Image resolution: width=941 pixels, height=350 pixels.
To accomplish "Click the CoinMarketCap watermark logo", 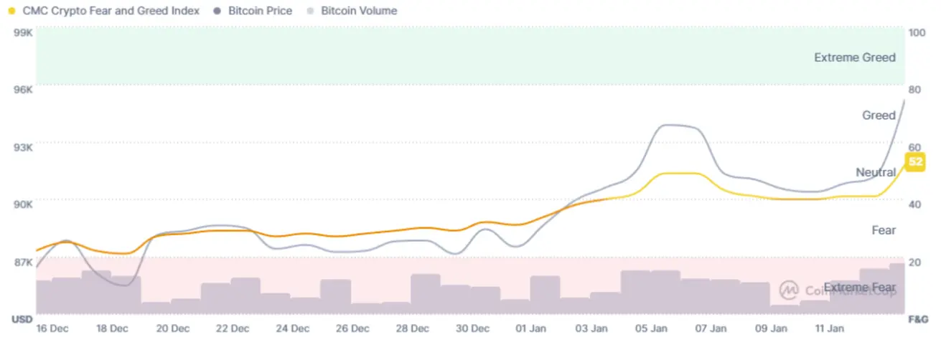I will click(x=790, y=290).
